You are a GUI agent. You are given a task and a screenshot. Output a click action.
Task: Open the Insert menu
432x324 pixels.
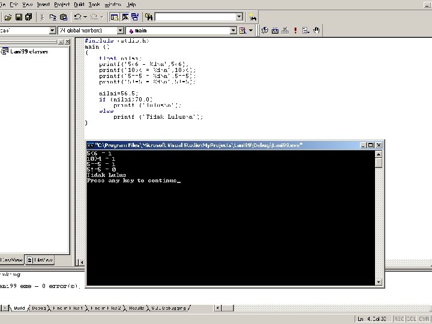[43, 4]
